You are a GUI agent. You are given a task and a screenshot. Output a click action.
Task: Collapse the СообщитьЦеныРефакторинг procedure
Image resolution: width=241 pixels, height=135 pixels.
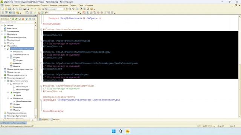(x=41, y=100)
